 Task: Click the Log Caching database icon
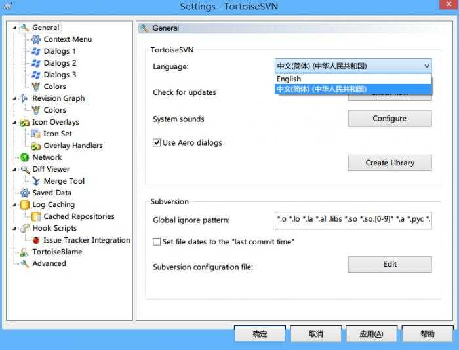coord(25,205)
